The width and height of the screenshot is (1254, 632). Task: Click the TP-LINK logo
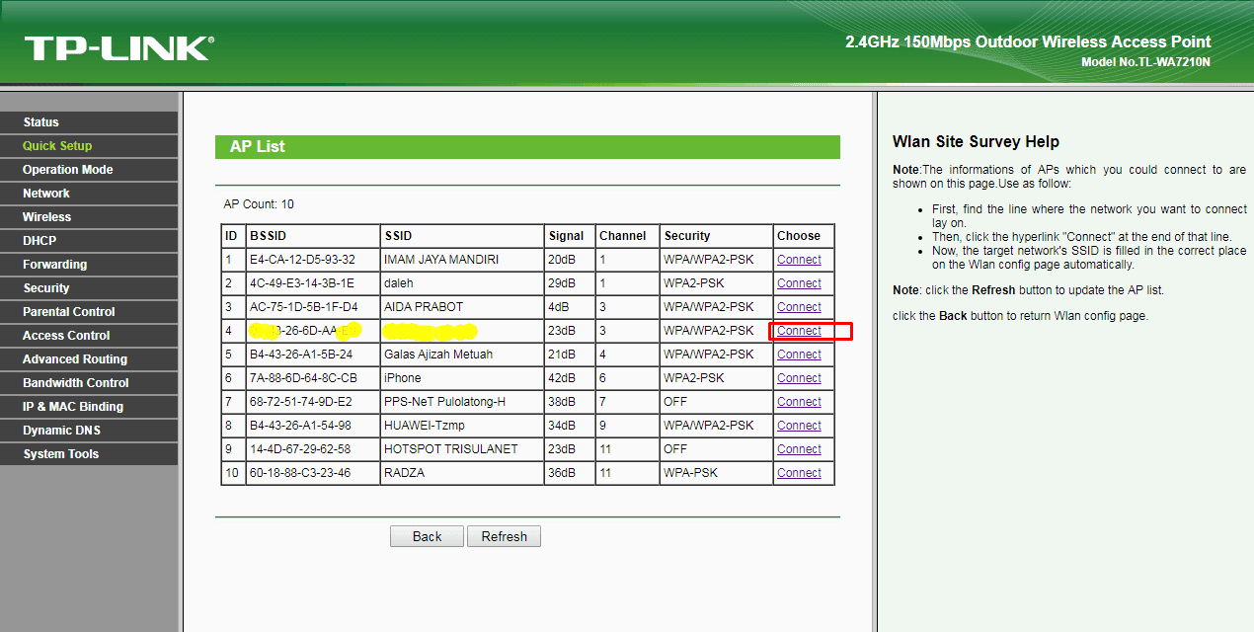coord(118,48)
